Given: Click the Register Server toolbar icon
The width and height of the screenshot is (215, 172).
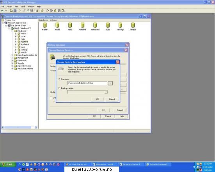Looking at the screenshot, I should (51, 11).
